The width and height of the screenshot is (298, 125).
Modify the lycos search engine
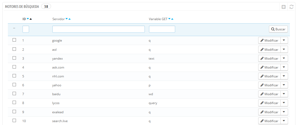tap(269, 103)
